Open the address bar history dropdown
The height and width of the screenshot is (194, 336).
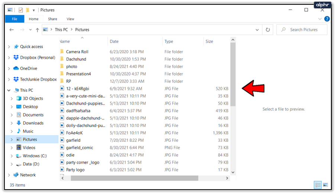point(257,30)
